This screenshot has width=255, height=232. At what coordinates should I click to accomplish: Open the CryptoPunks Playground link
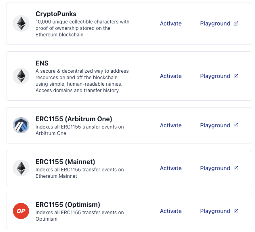pos(215,23)
